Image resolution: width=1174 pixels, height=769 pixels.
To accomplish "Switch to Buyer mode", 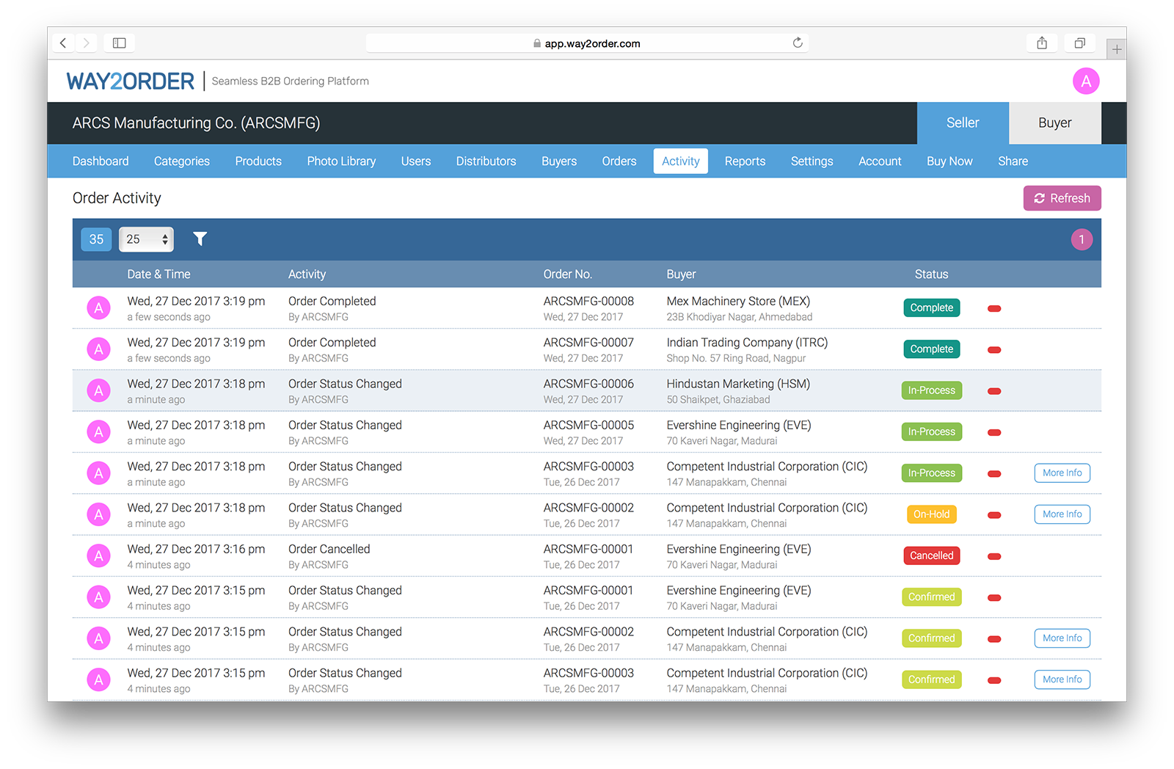I will pyautogui.click(x=1055, y=123).
